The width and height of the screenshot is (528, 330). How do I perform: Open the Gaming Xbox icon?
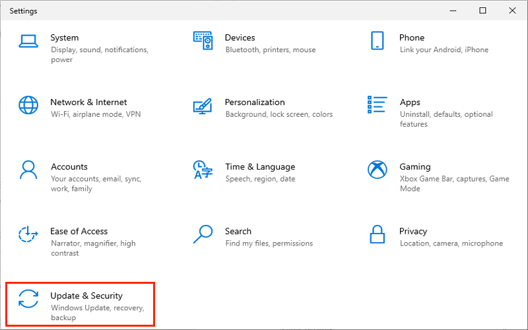tap(377, 170)
